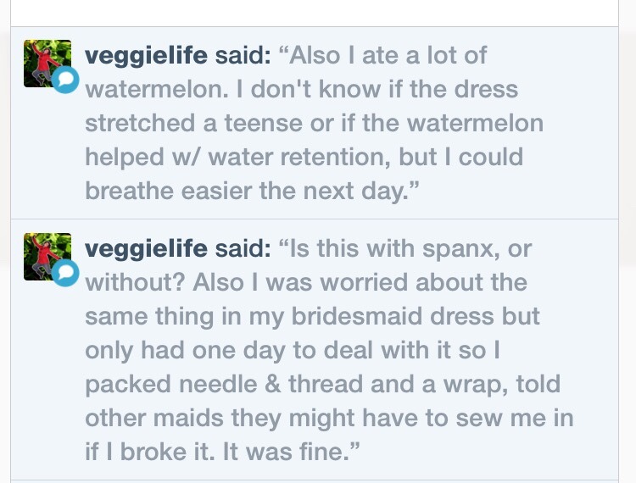The width and height of the screenshot is (636, 483).
Task: Click the line "without? Also I was worried about the"
Action: tap(306, 282)
